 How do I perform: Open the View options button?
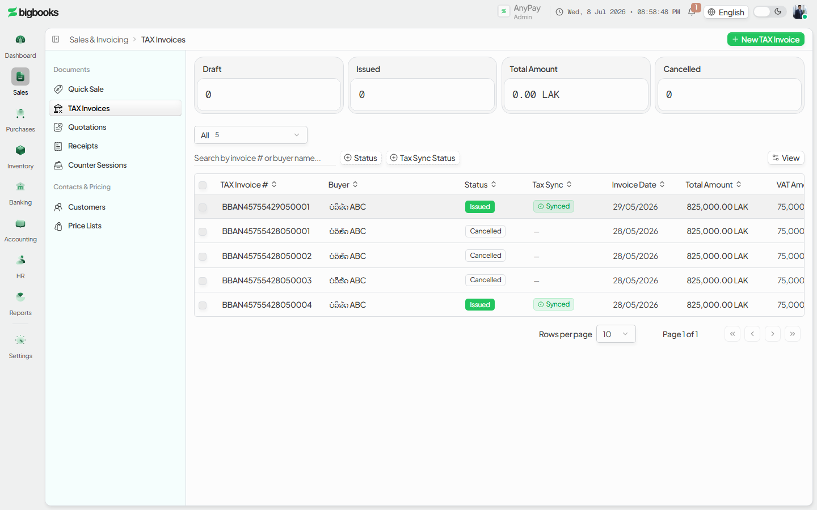[786, 158]
